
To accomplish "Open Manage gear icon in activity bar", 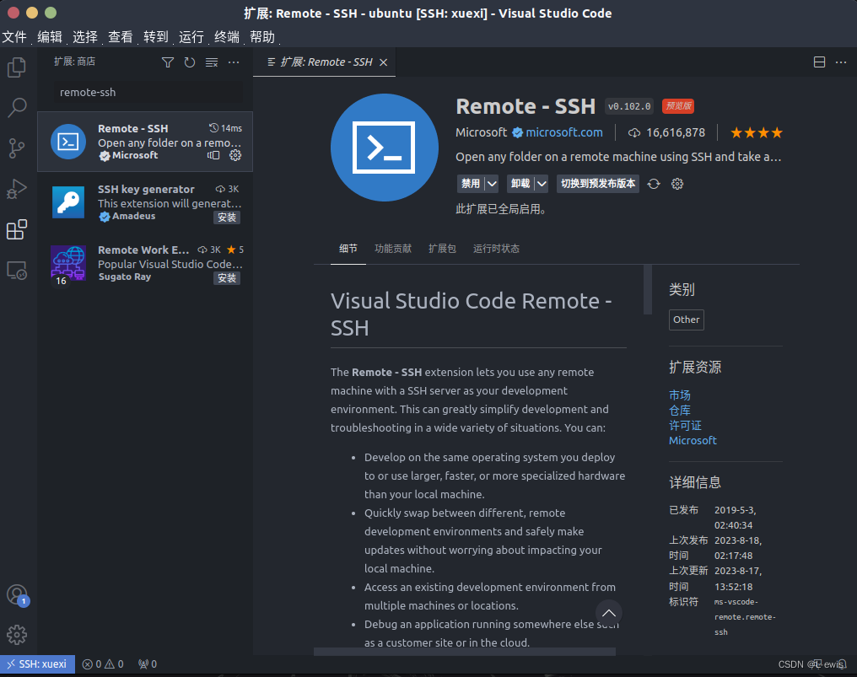I will pos(17,635).
